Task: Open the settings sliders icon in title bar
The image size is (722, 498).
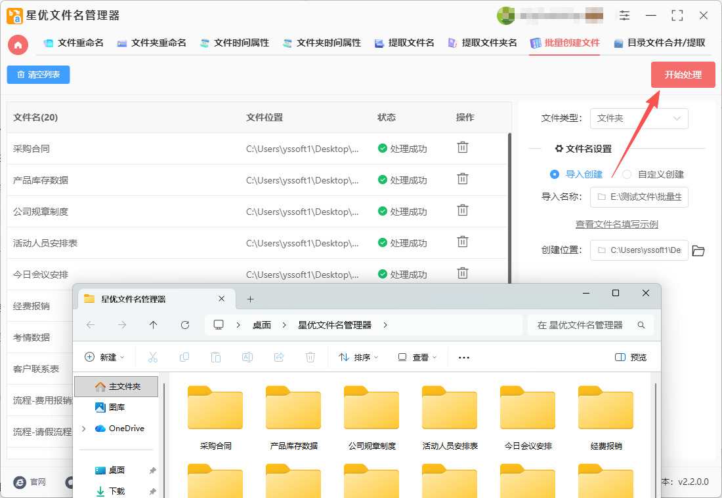Action: pos(624,15)
